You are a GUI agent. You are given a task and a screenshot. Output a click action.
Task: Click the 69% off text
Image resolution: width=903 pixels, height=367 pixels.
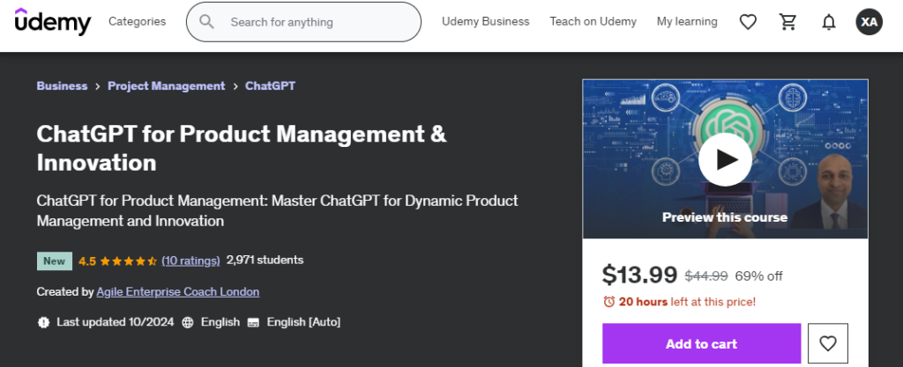tap(758, 276)
